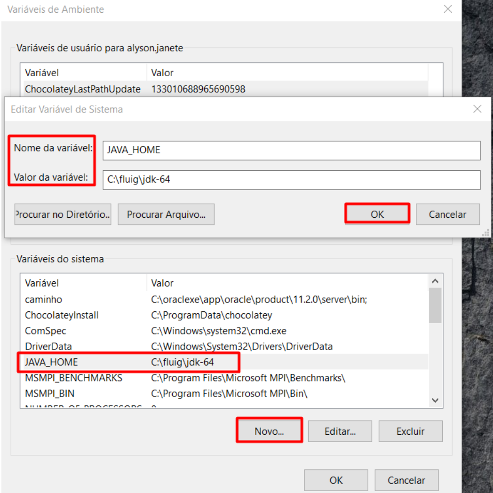
Task: Click the Editar button for system variables
Action: (x=340, y=430)
